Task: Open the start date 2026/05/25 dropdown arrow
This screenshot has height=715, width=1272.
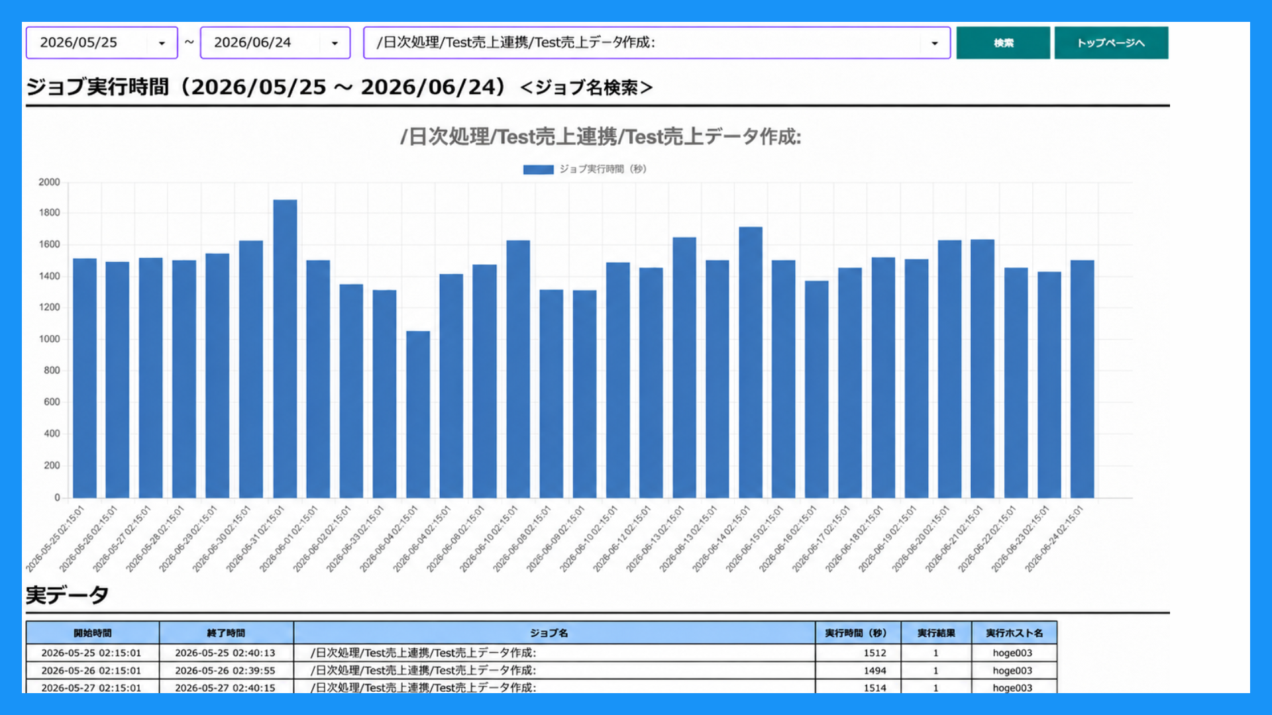Action: [x=162, y=43]
